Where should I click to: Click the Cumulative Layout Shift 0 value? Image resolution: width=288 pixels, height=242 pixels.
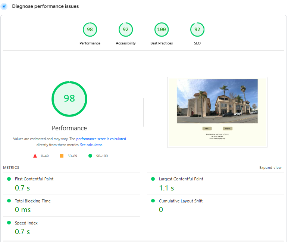click(x=161, y=210)
